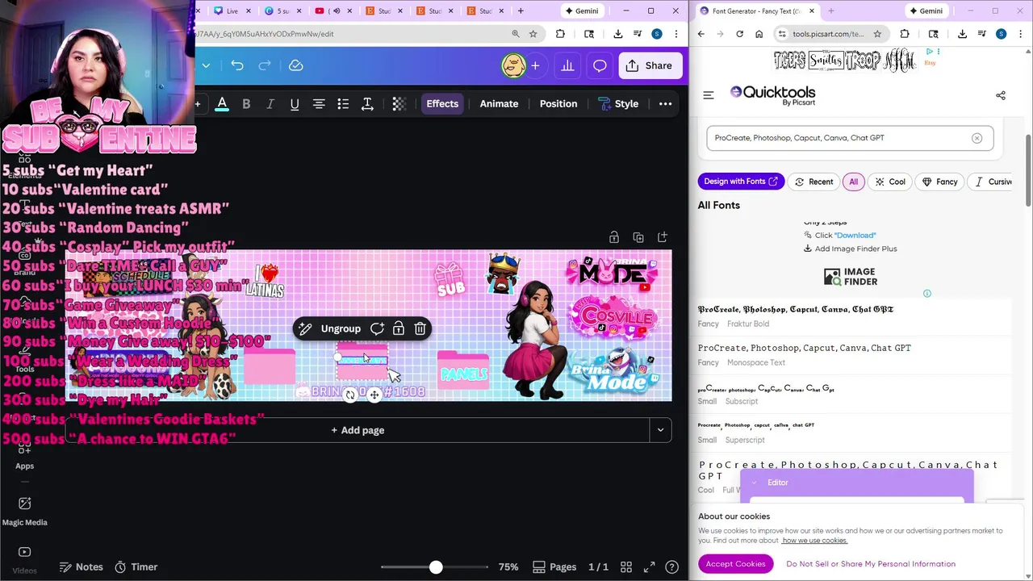Open Magic edit on floating toolbar
This screenshot has height=581, width=1033.
pyautogui.click(x=305, y=328)
